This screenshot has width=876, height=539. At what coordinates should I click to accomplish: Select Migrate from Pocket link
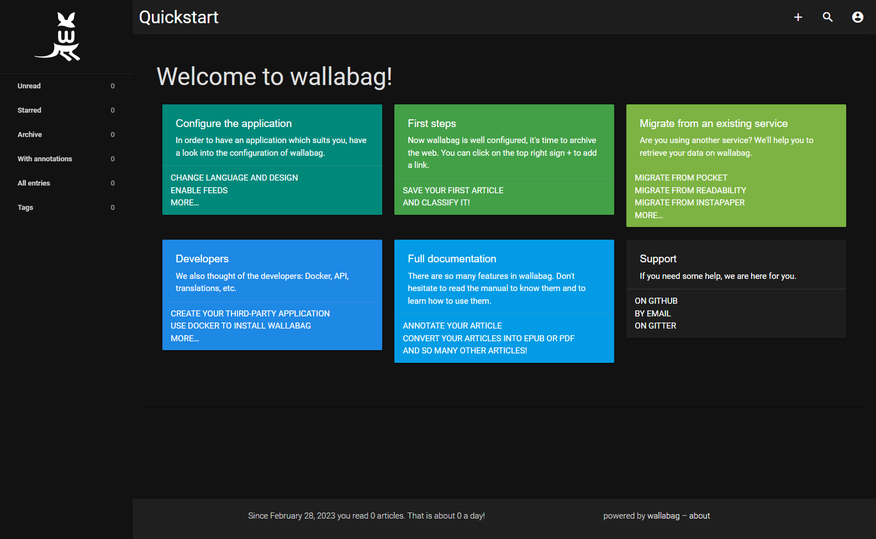[x=680, y=178]
